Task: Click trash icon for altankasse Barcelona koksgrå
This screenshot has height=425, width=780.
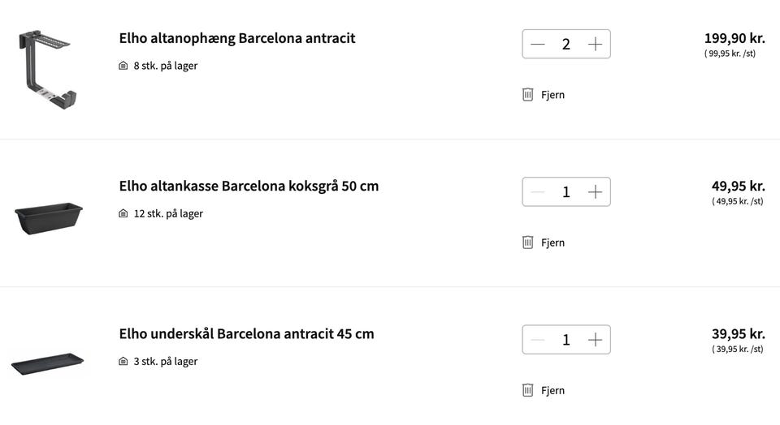Action: tap(528, 243)
